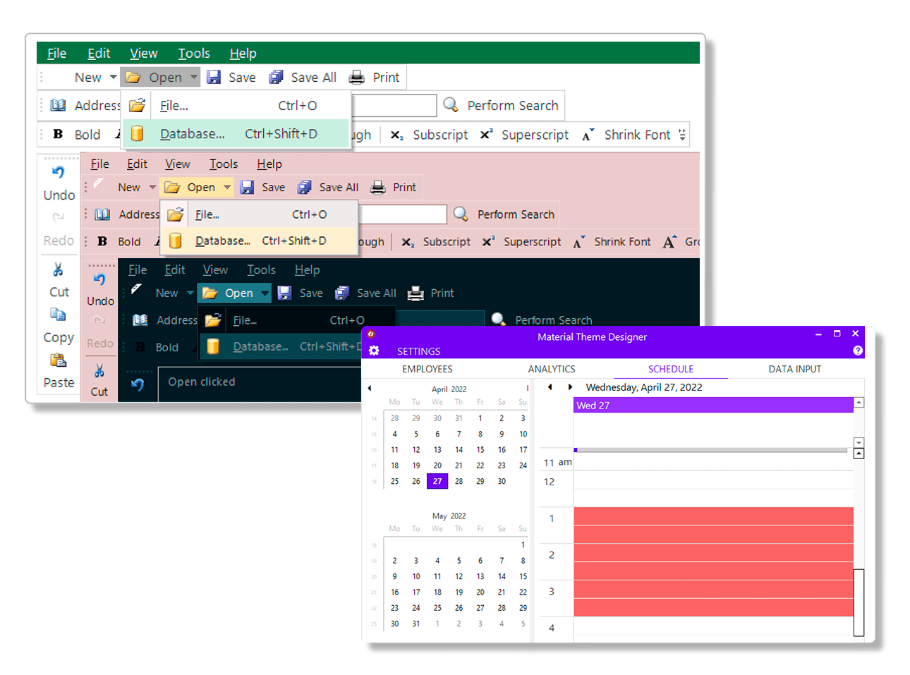Image resolution: width=910 pixels, height=675 pixels.
Task: Open the settings gear in Material Theme Designer
Action: (x=374, y=350)
